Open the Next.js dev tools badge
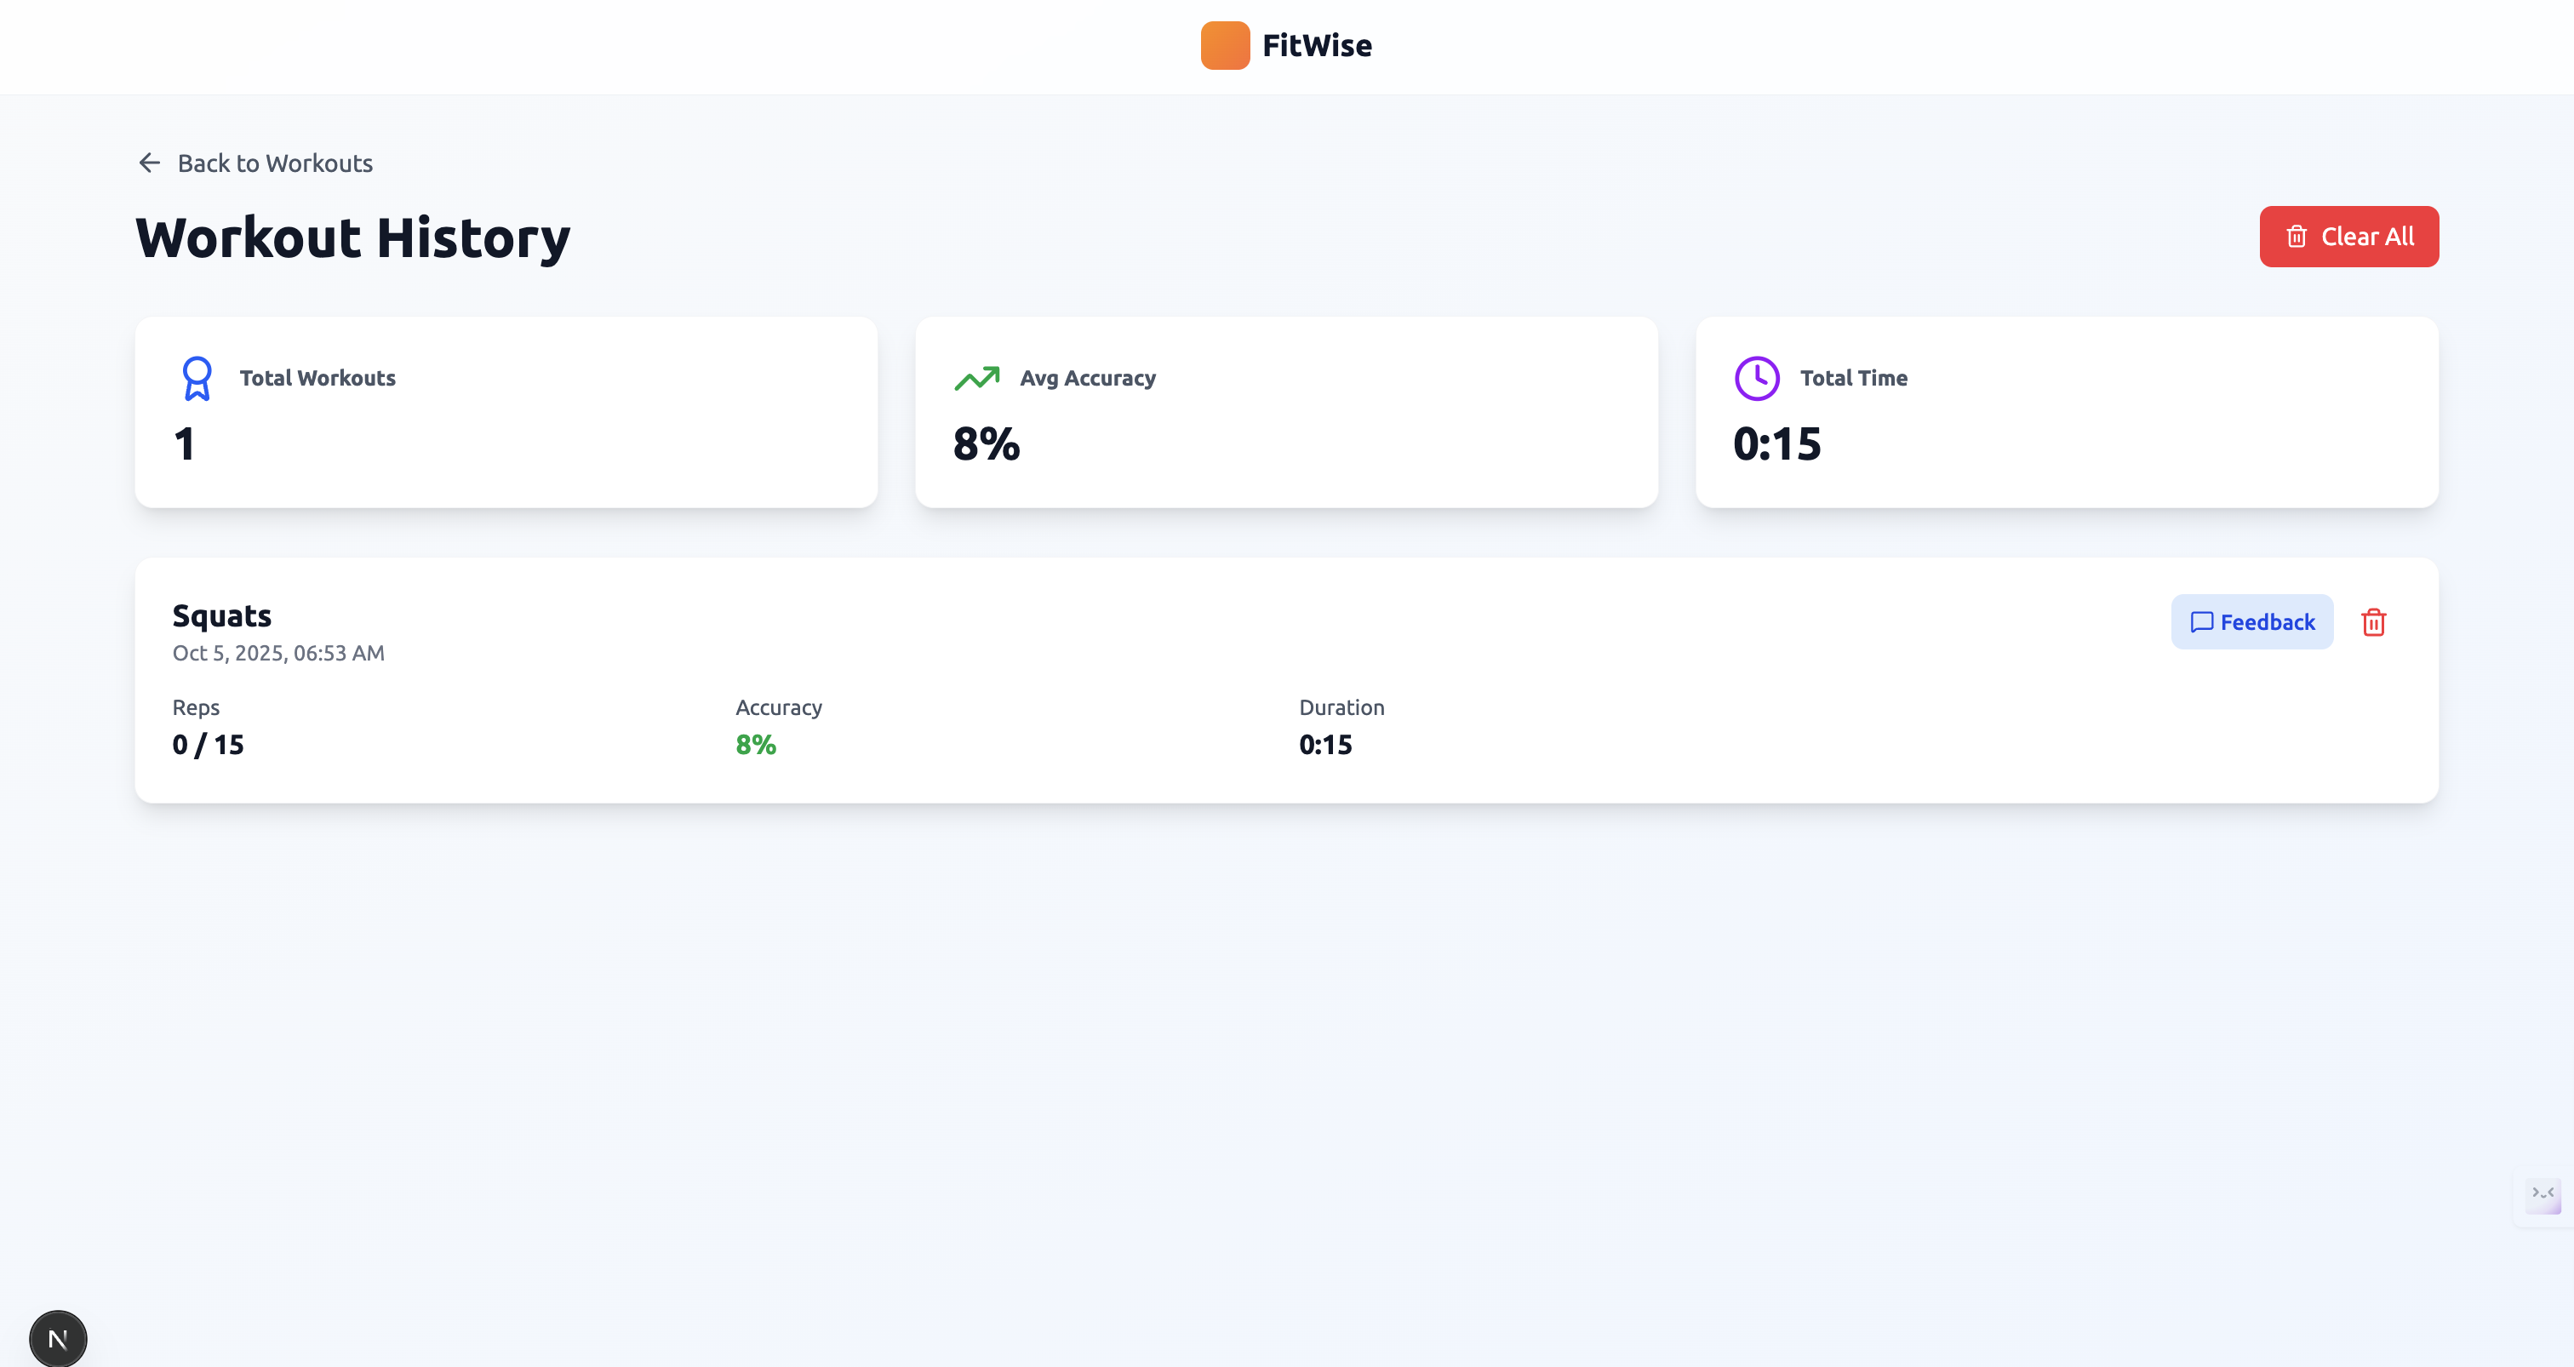 (58, 1338)
